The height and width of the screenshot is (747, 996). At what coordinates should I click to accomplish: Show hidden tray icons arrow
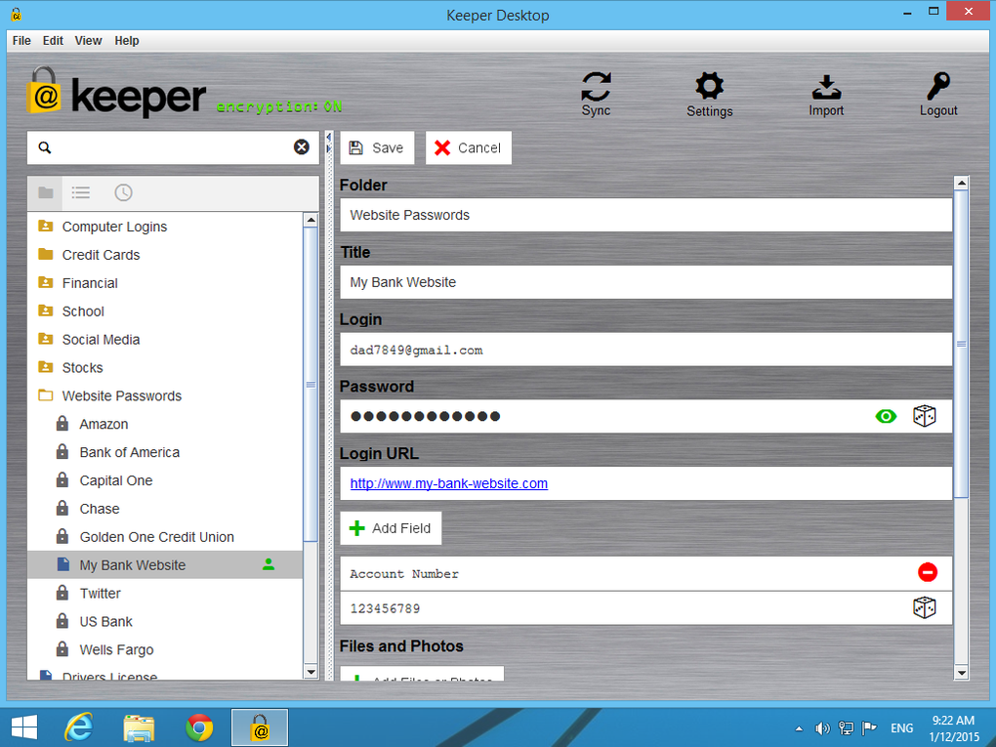pos(799,728)
